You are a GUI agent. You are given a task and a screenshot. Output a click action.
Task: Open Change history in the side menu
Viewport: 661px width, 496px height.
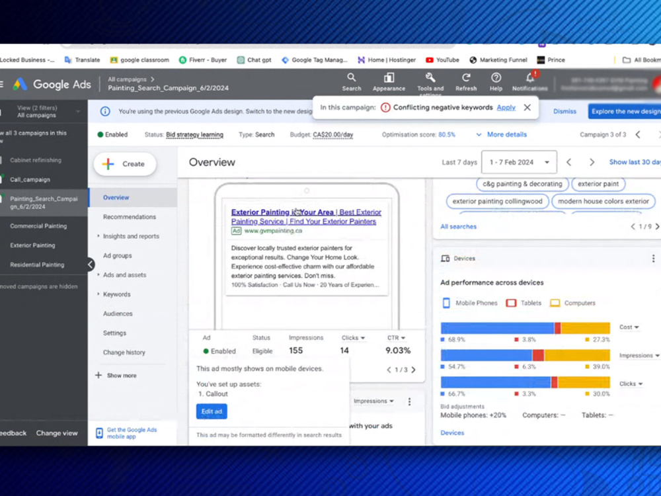[124, 352]
